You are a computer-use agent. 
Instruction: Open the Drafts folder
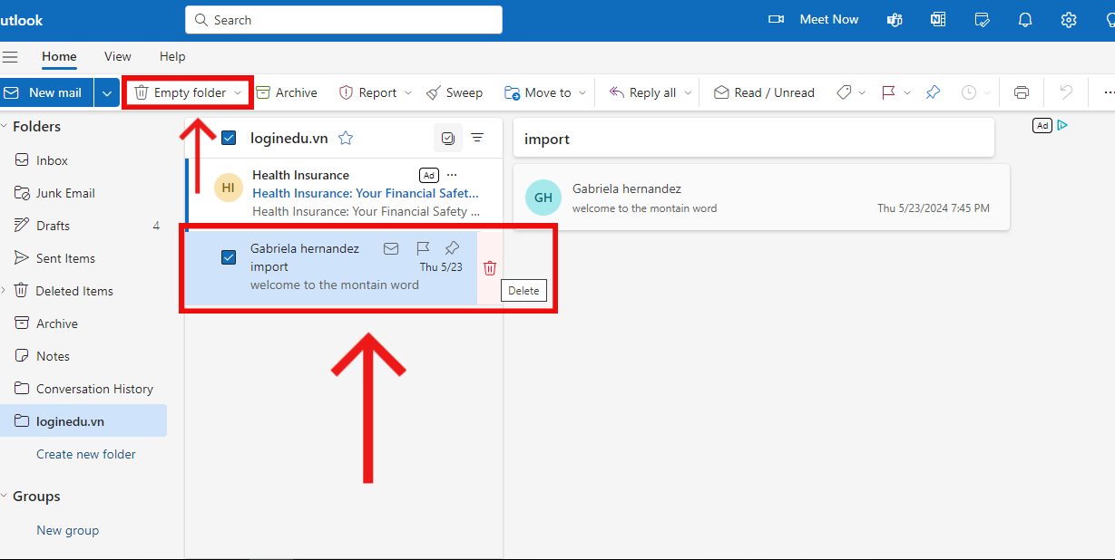pyautogui.click(x=83, y=226)
